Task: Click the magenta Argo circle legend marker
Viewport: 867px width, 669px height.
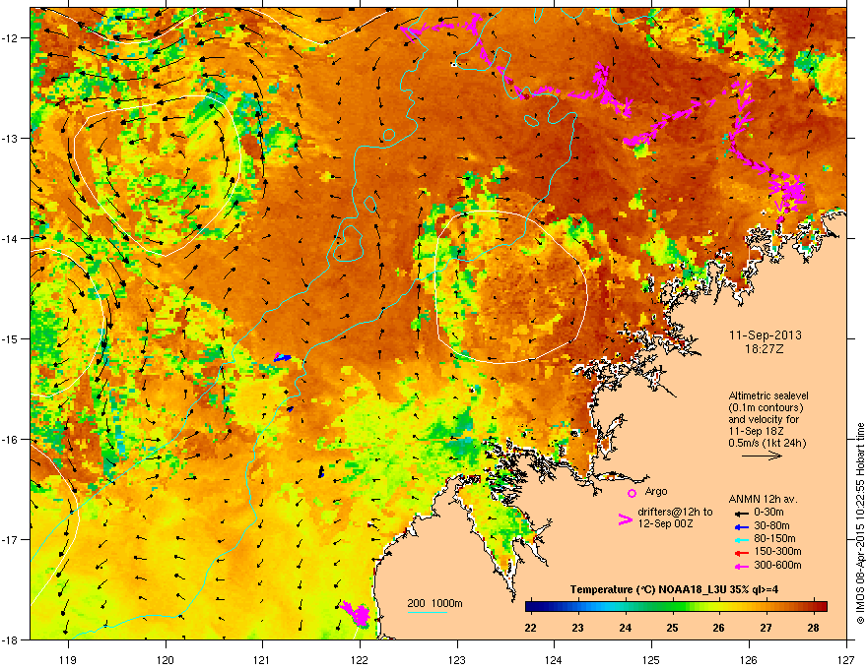Action: tap(632, 493)
